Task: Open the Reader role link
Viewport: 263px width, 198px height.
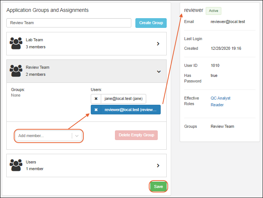Action: (x=217, y=105)
